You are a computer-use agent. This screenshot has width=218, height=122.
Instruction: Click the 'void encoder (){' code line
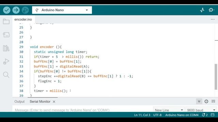pyautogui.click(x=46, y=47)
